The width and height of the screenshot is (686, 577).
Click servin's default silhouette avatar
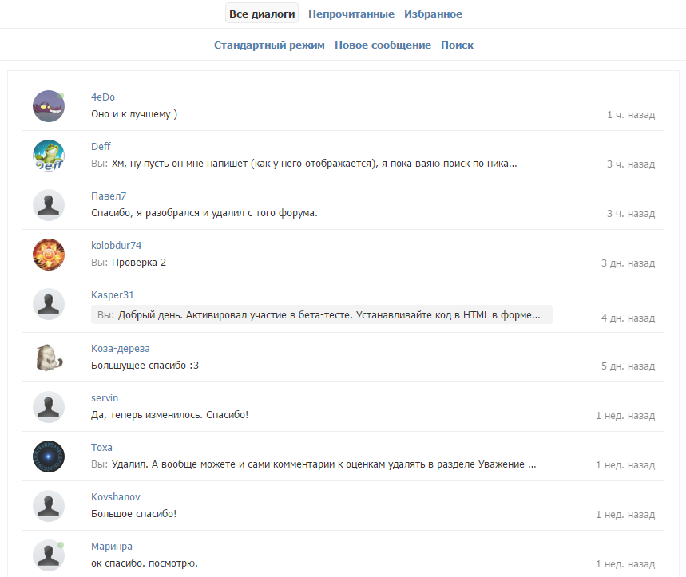[49, 406]
